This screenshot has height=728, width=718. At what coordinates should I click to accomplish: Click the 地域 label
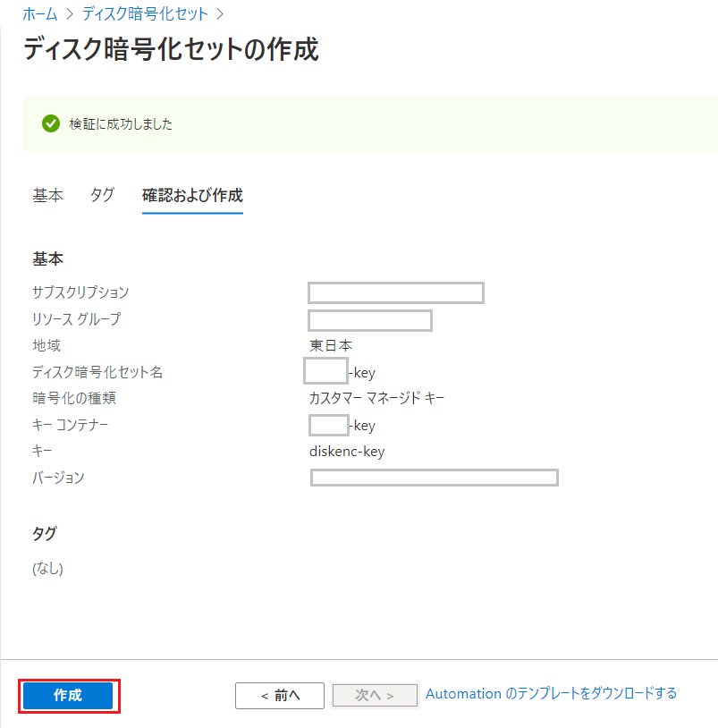[x=46, y=345]
